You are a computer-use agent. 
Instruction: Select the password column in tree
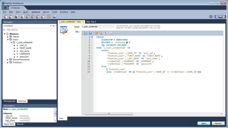(x=24, y=57)
